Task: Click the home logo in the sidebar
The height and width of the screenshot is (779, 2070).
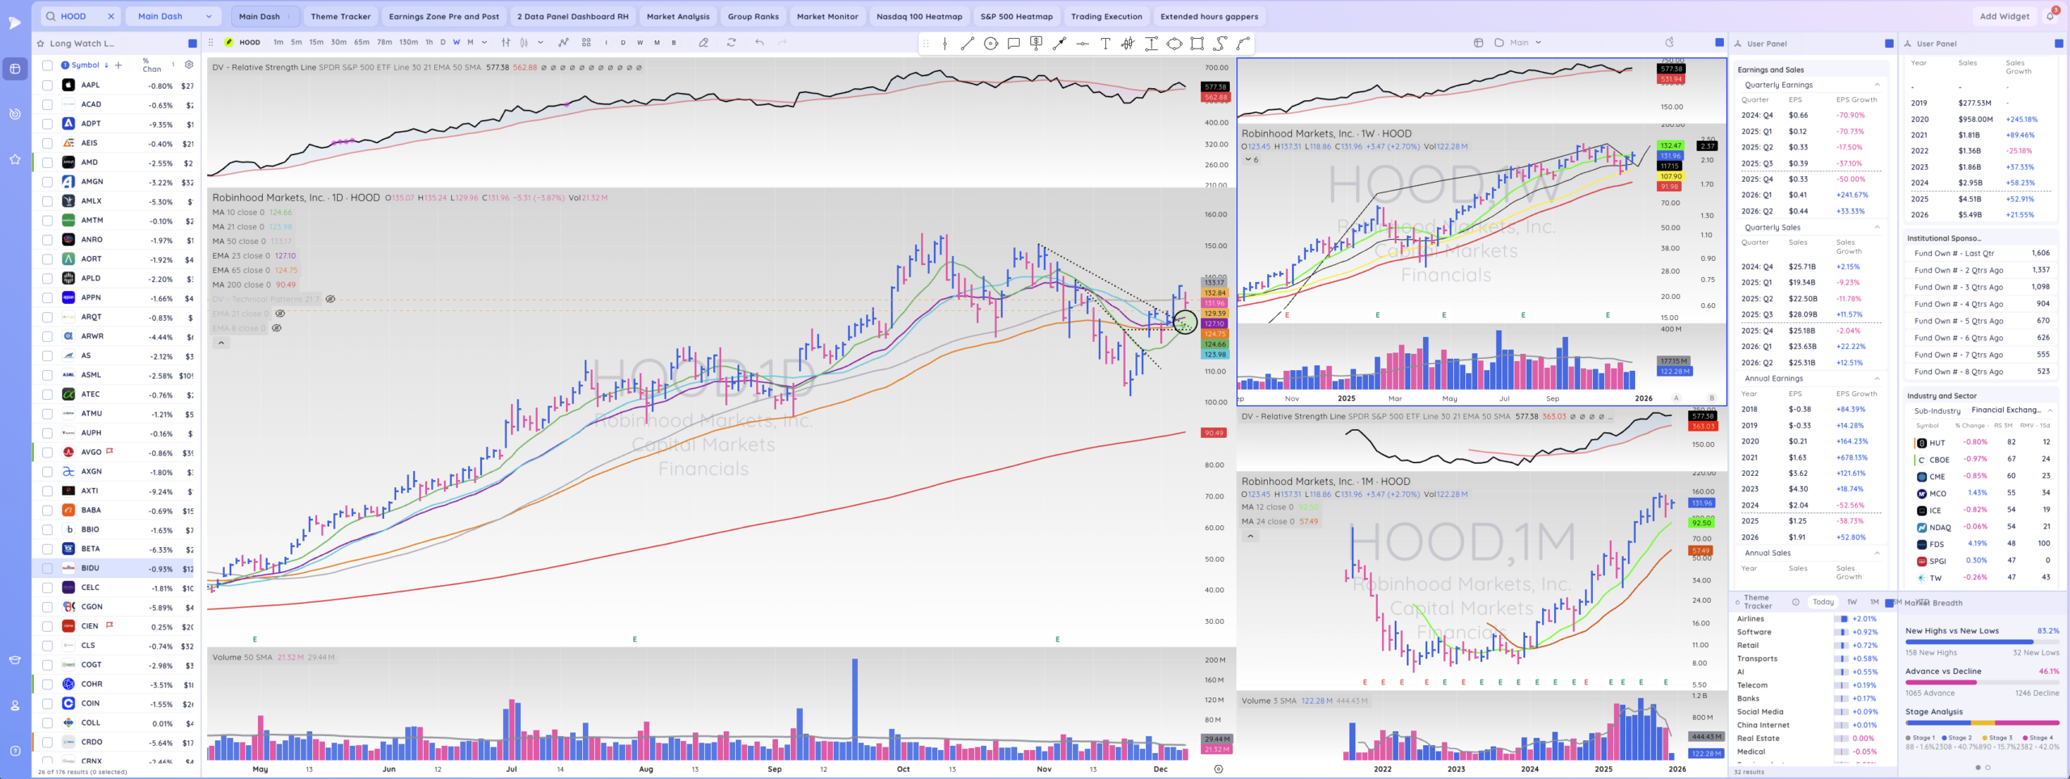Action: (15, 23)
